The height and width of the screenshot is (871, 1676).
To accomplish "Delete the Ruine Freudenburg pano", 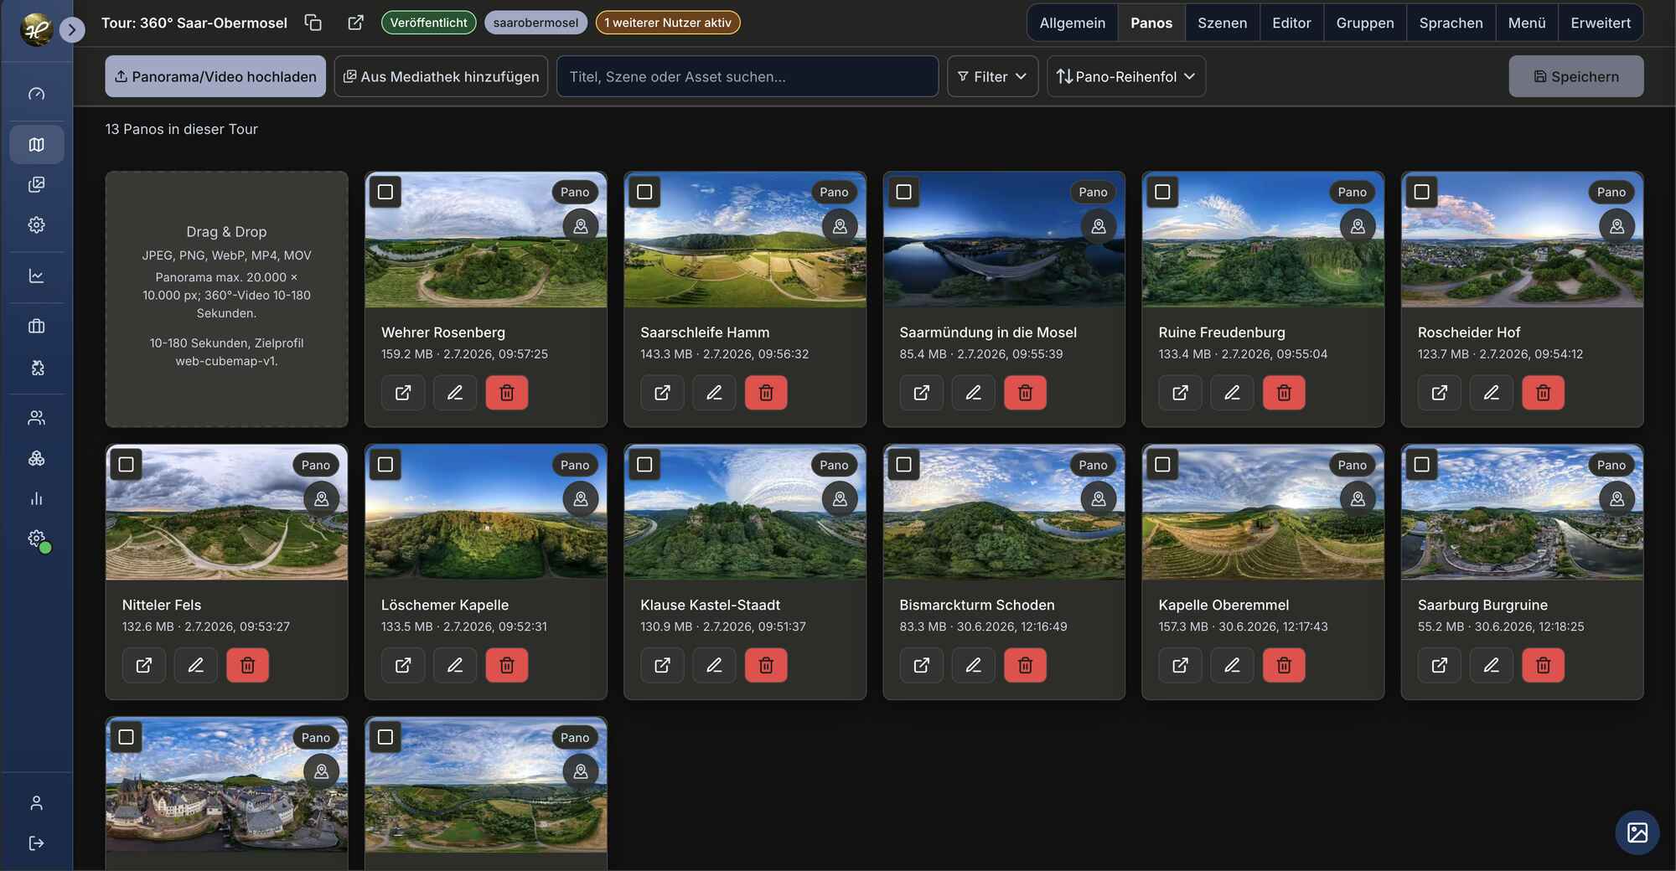I will pos(1284,393).
